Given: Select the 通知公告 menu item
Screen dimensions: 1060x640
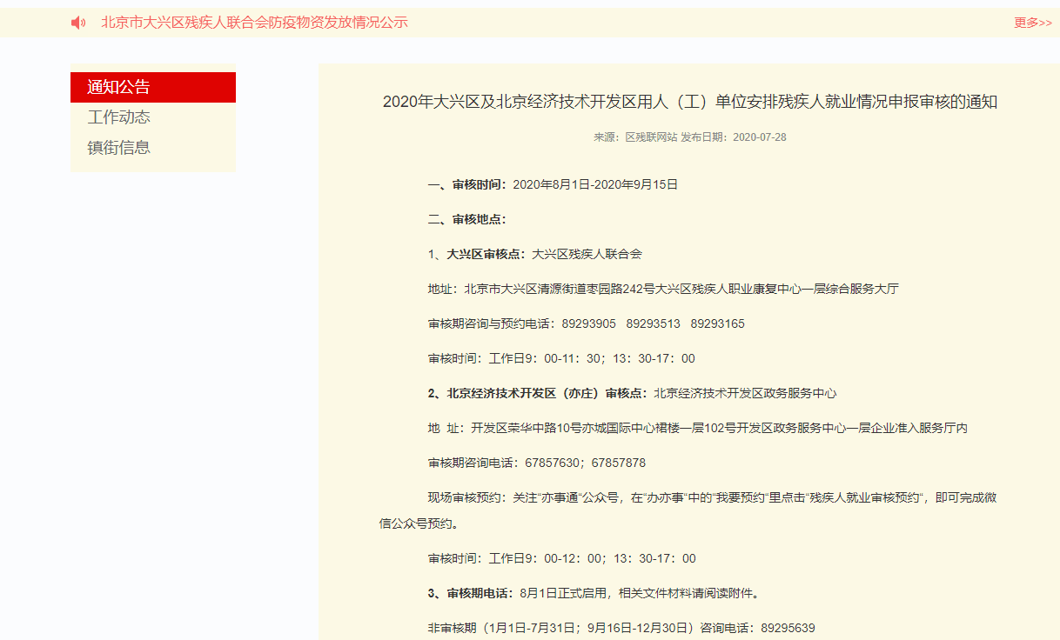Looking at the screenshot, I should click(153, 87).
